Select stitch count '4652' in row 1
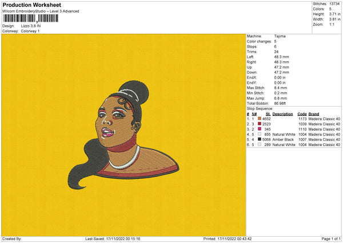The width and height of the screenshot is (343, 243). [x=266, y=119]
